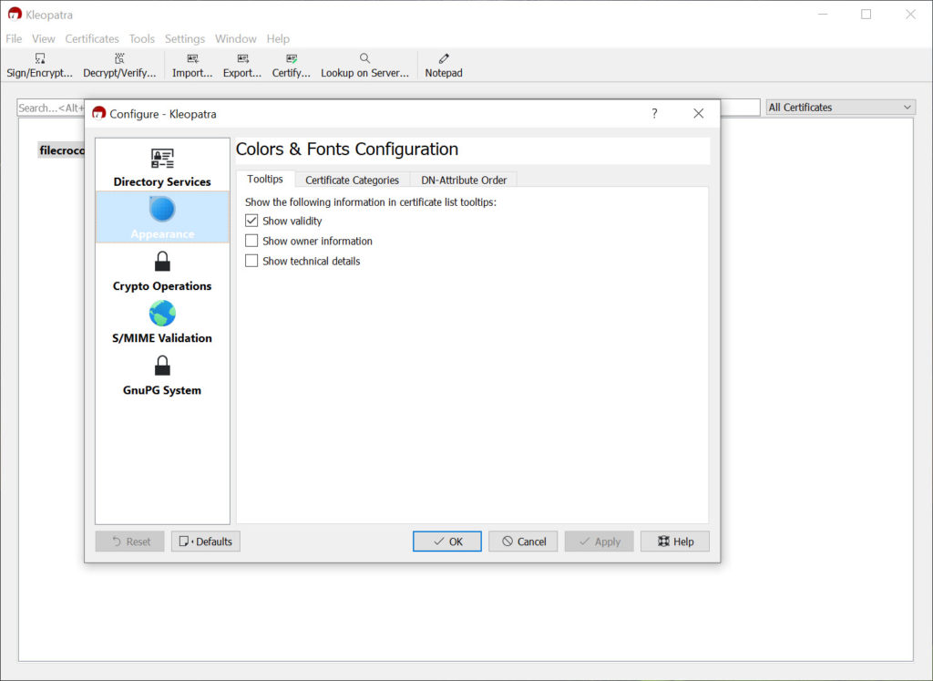
Task: Click the Defaults button
Action: (206, 542)
